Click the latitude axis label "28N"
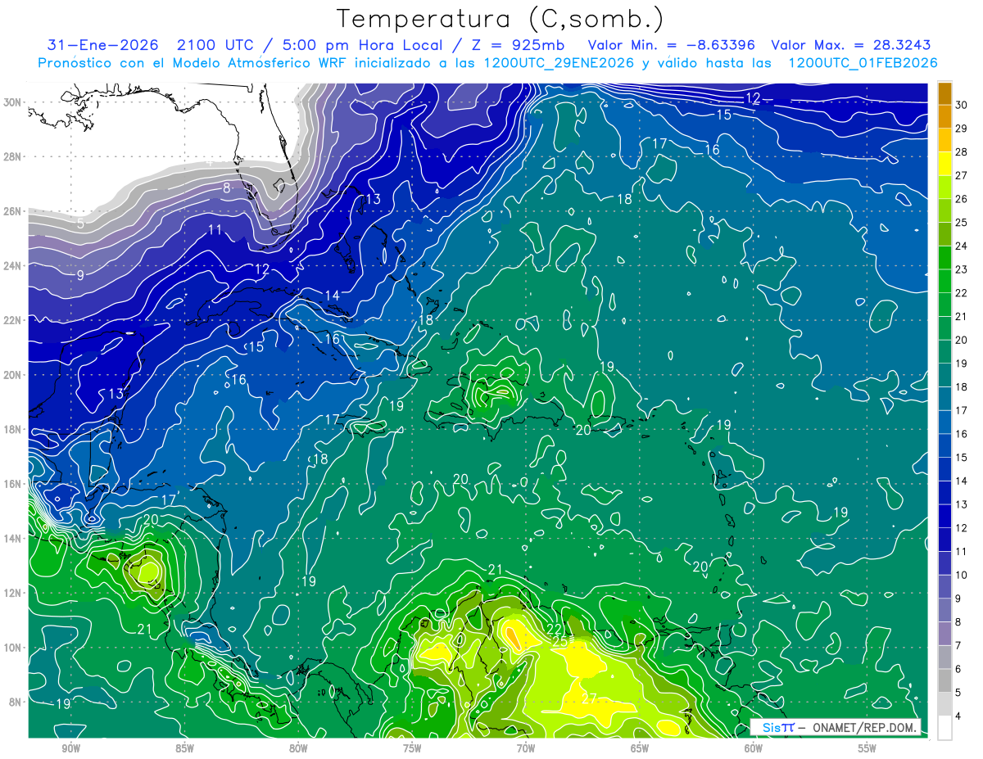 [x=13, y=156]
